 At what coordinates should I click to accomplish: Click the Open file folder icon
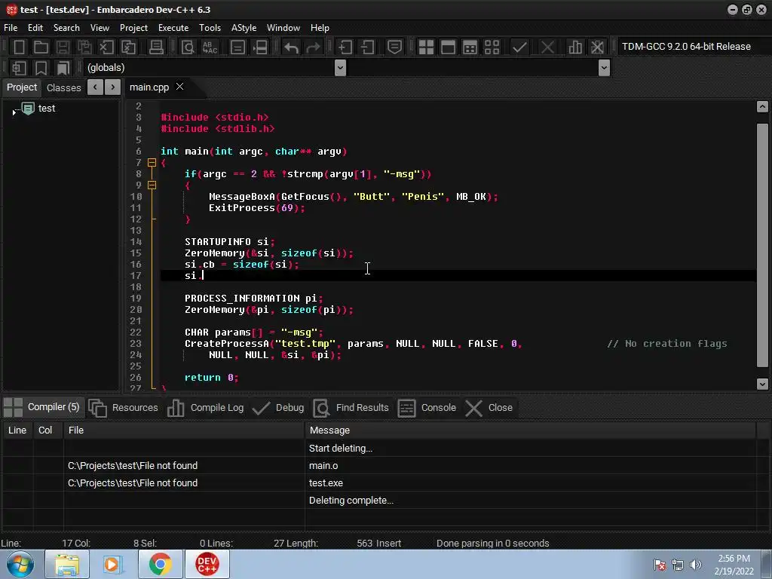click(x=41, y=47)
